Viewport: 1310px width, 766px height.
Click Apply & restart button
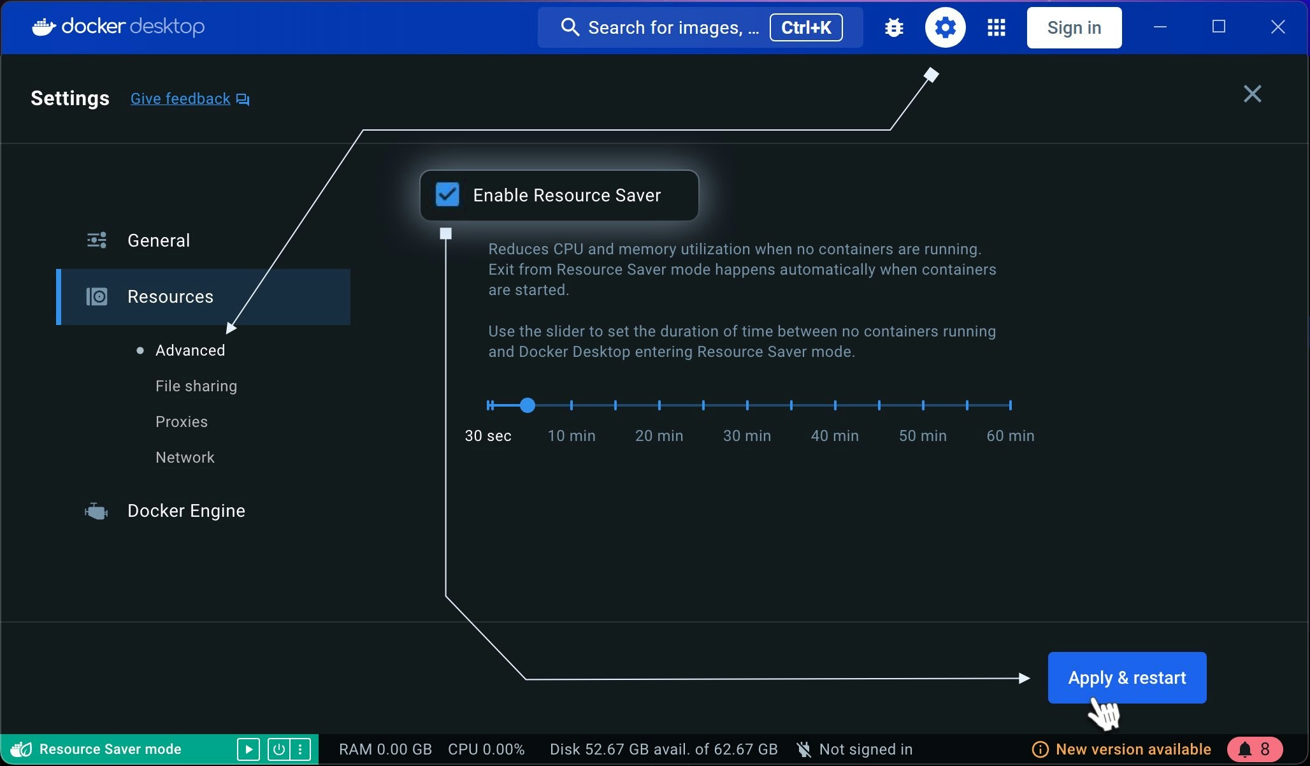[x=1126, y=677]
